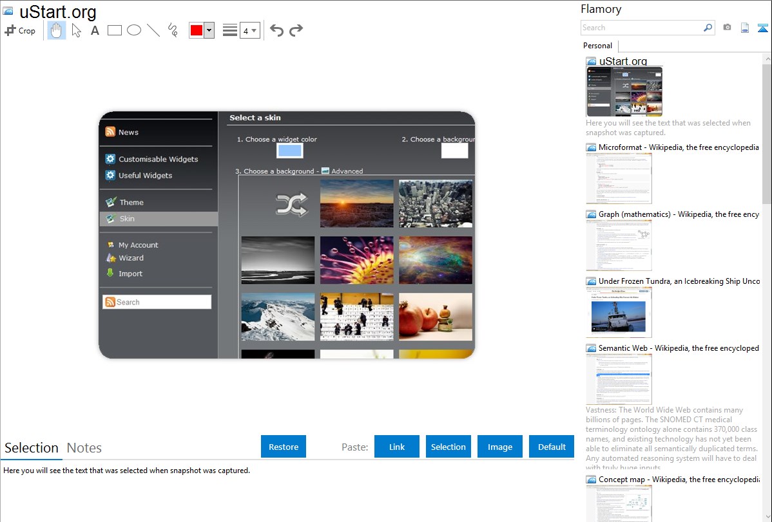The image size is (772, 522).
Task: Redo the last undone action
Action: click(x=296, y=30)
